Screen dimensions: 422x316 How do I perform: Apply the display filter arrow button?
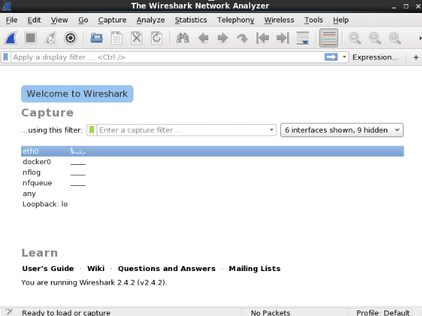(x=331, y=57)
